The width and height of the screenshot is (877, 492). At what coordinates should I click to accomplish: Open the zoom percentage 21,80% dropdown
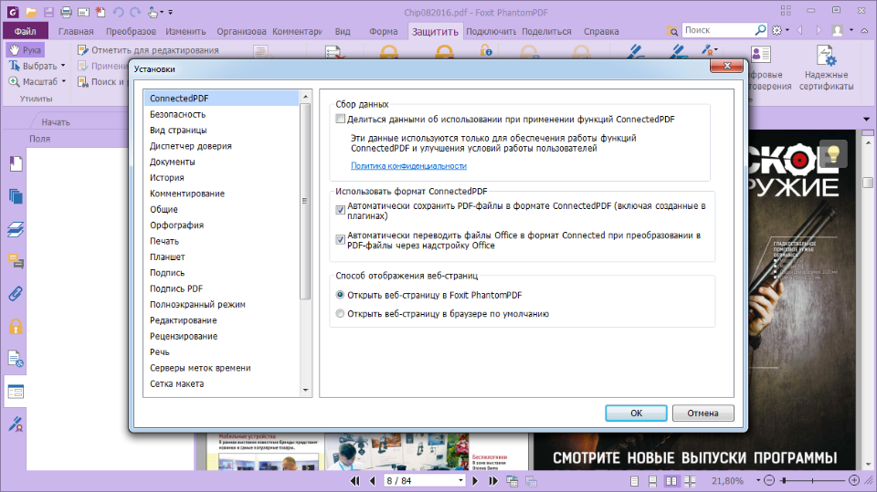(x=758, y=481)
